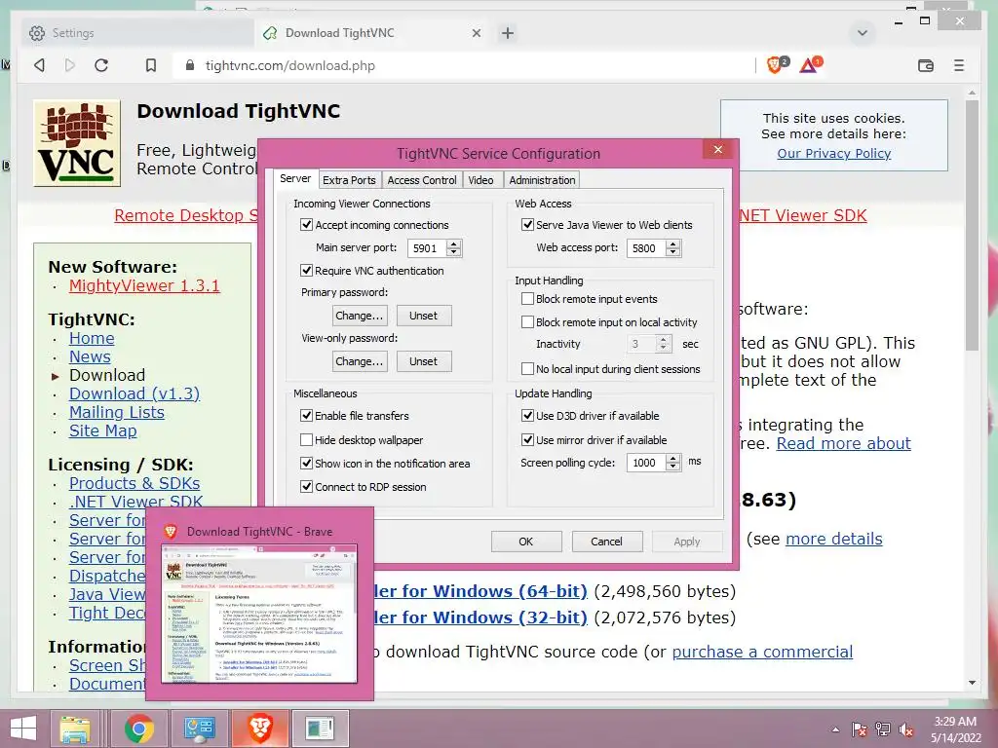Click the TightVNC config taskbar icon
Image resolution: width=998 pixels, height=748 pixels.
(x=320, y=729)
